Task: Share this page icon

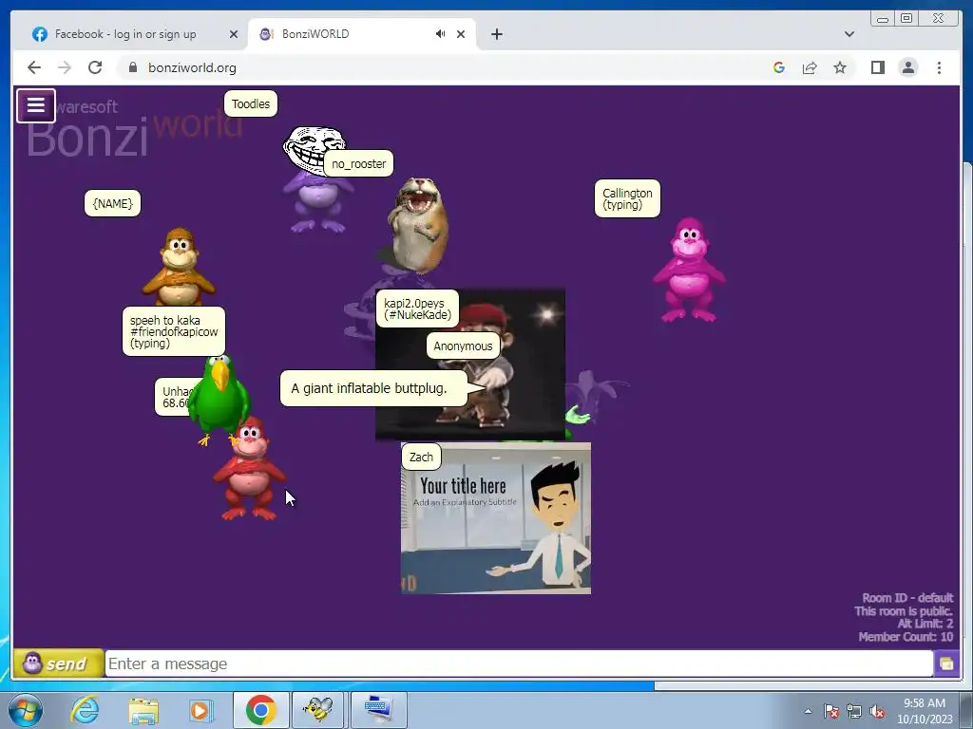Action: click(x=810, y=67)
